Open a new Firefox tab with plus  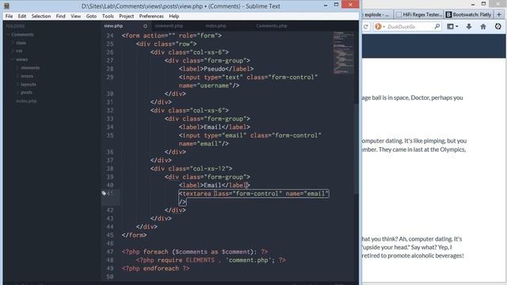[499, 14]
